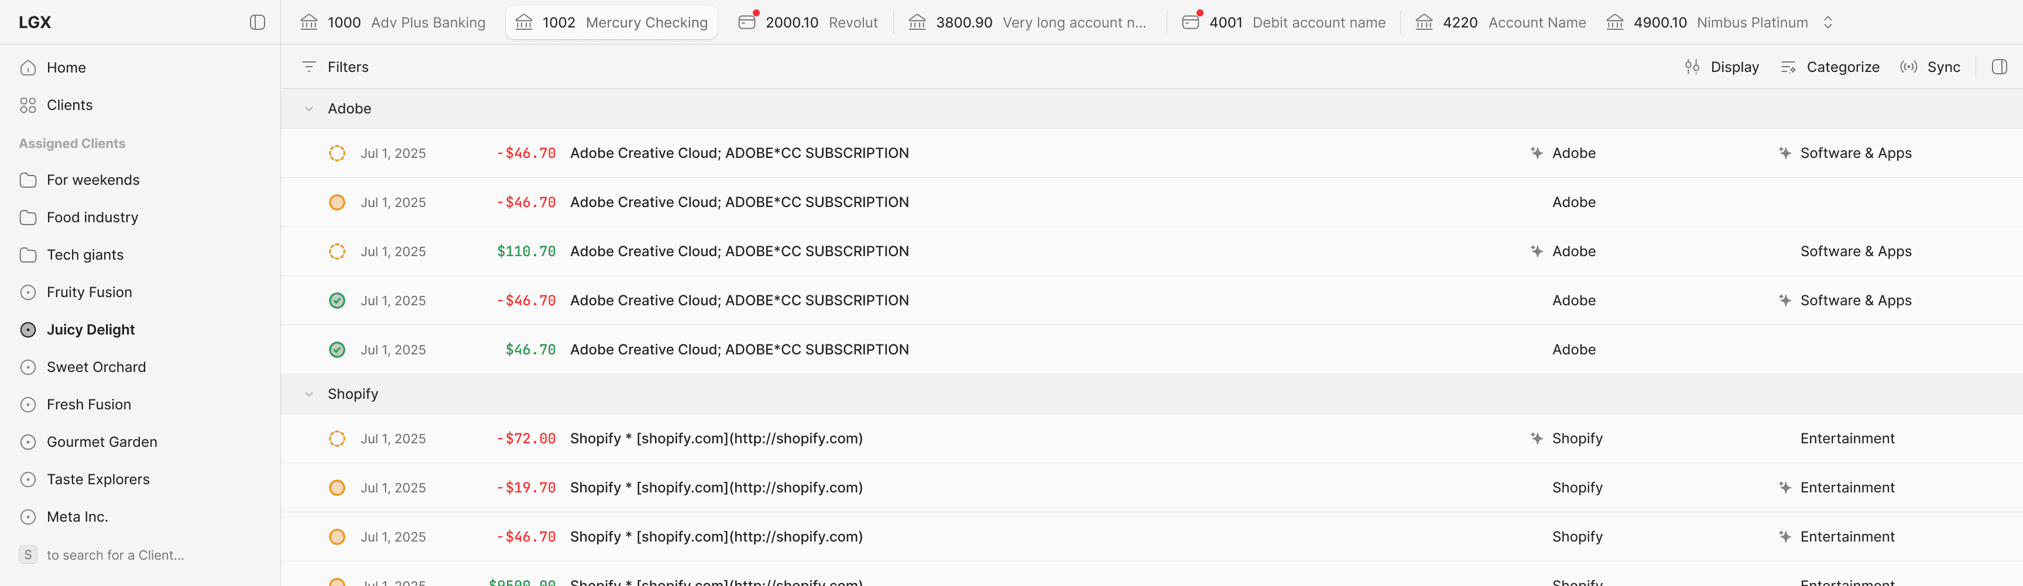Click the Meta Inc. client icon

pos(28,517)
